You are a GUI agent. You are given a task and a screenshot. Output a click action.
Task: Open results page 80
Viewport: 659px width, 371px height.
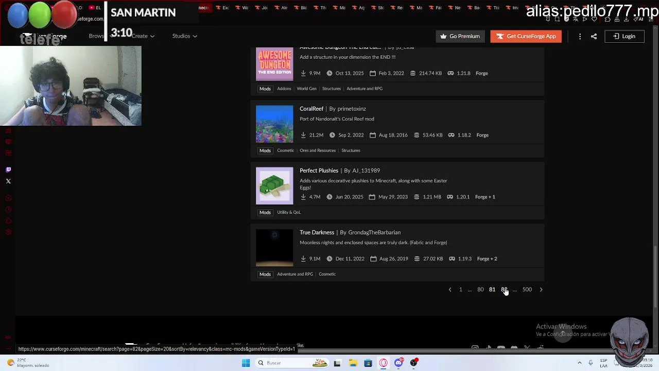(x=480, y=290)
